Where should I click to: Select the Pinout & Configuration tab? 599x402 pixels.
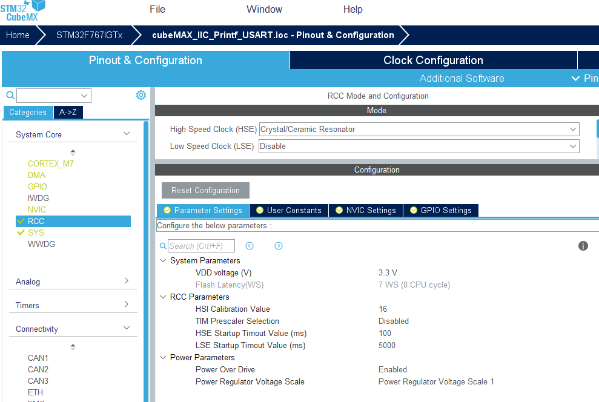145,60
